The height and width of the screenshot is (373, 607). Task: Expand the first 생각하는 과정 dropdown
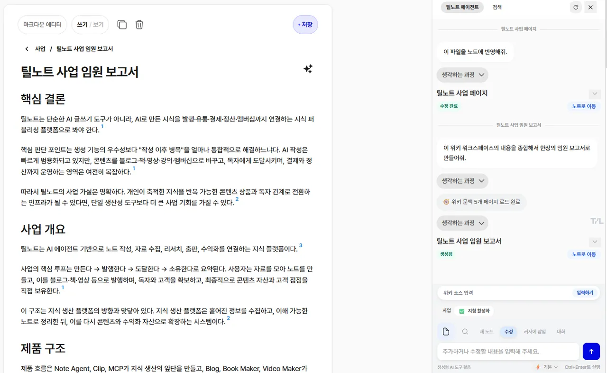[x=462, y=75]
